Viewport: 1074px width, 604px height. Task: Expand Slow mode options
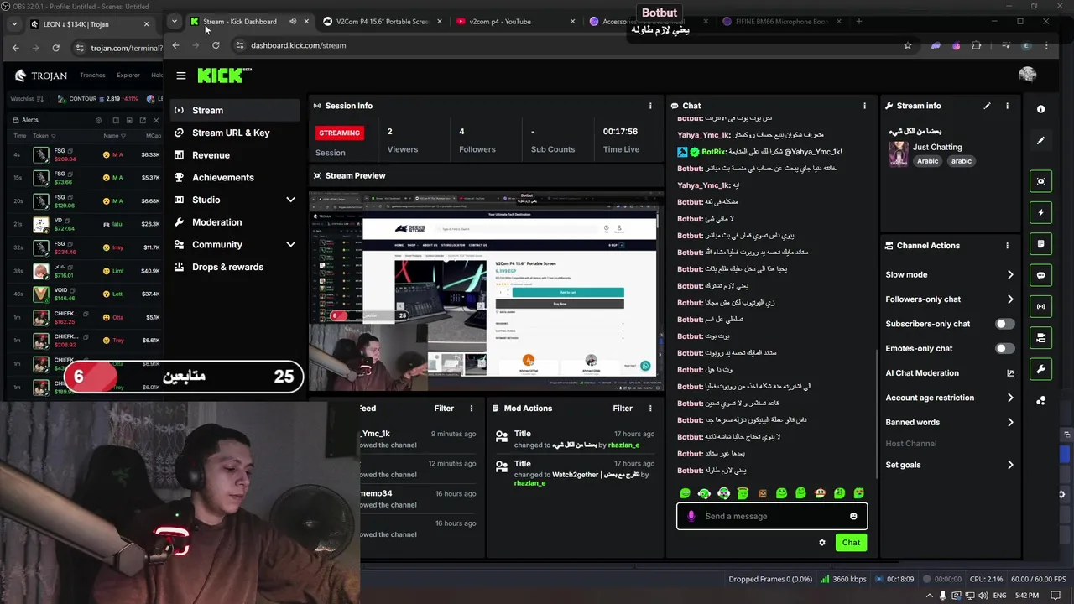point(1010,274)
